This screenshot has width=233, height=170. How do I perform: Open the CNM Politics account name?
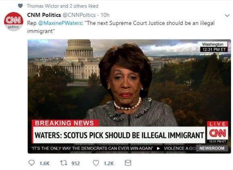click(44, 15)
